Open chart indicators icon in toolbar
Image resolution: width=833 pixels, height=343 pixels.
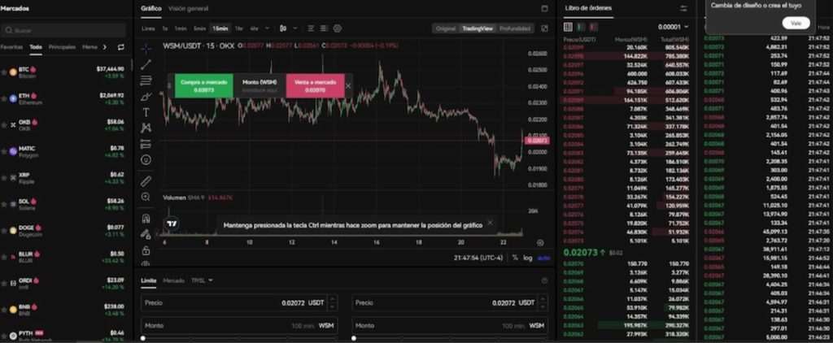click(312, 28)
